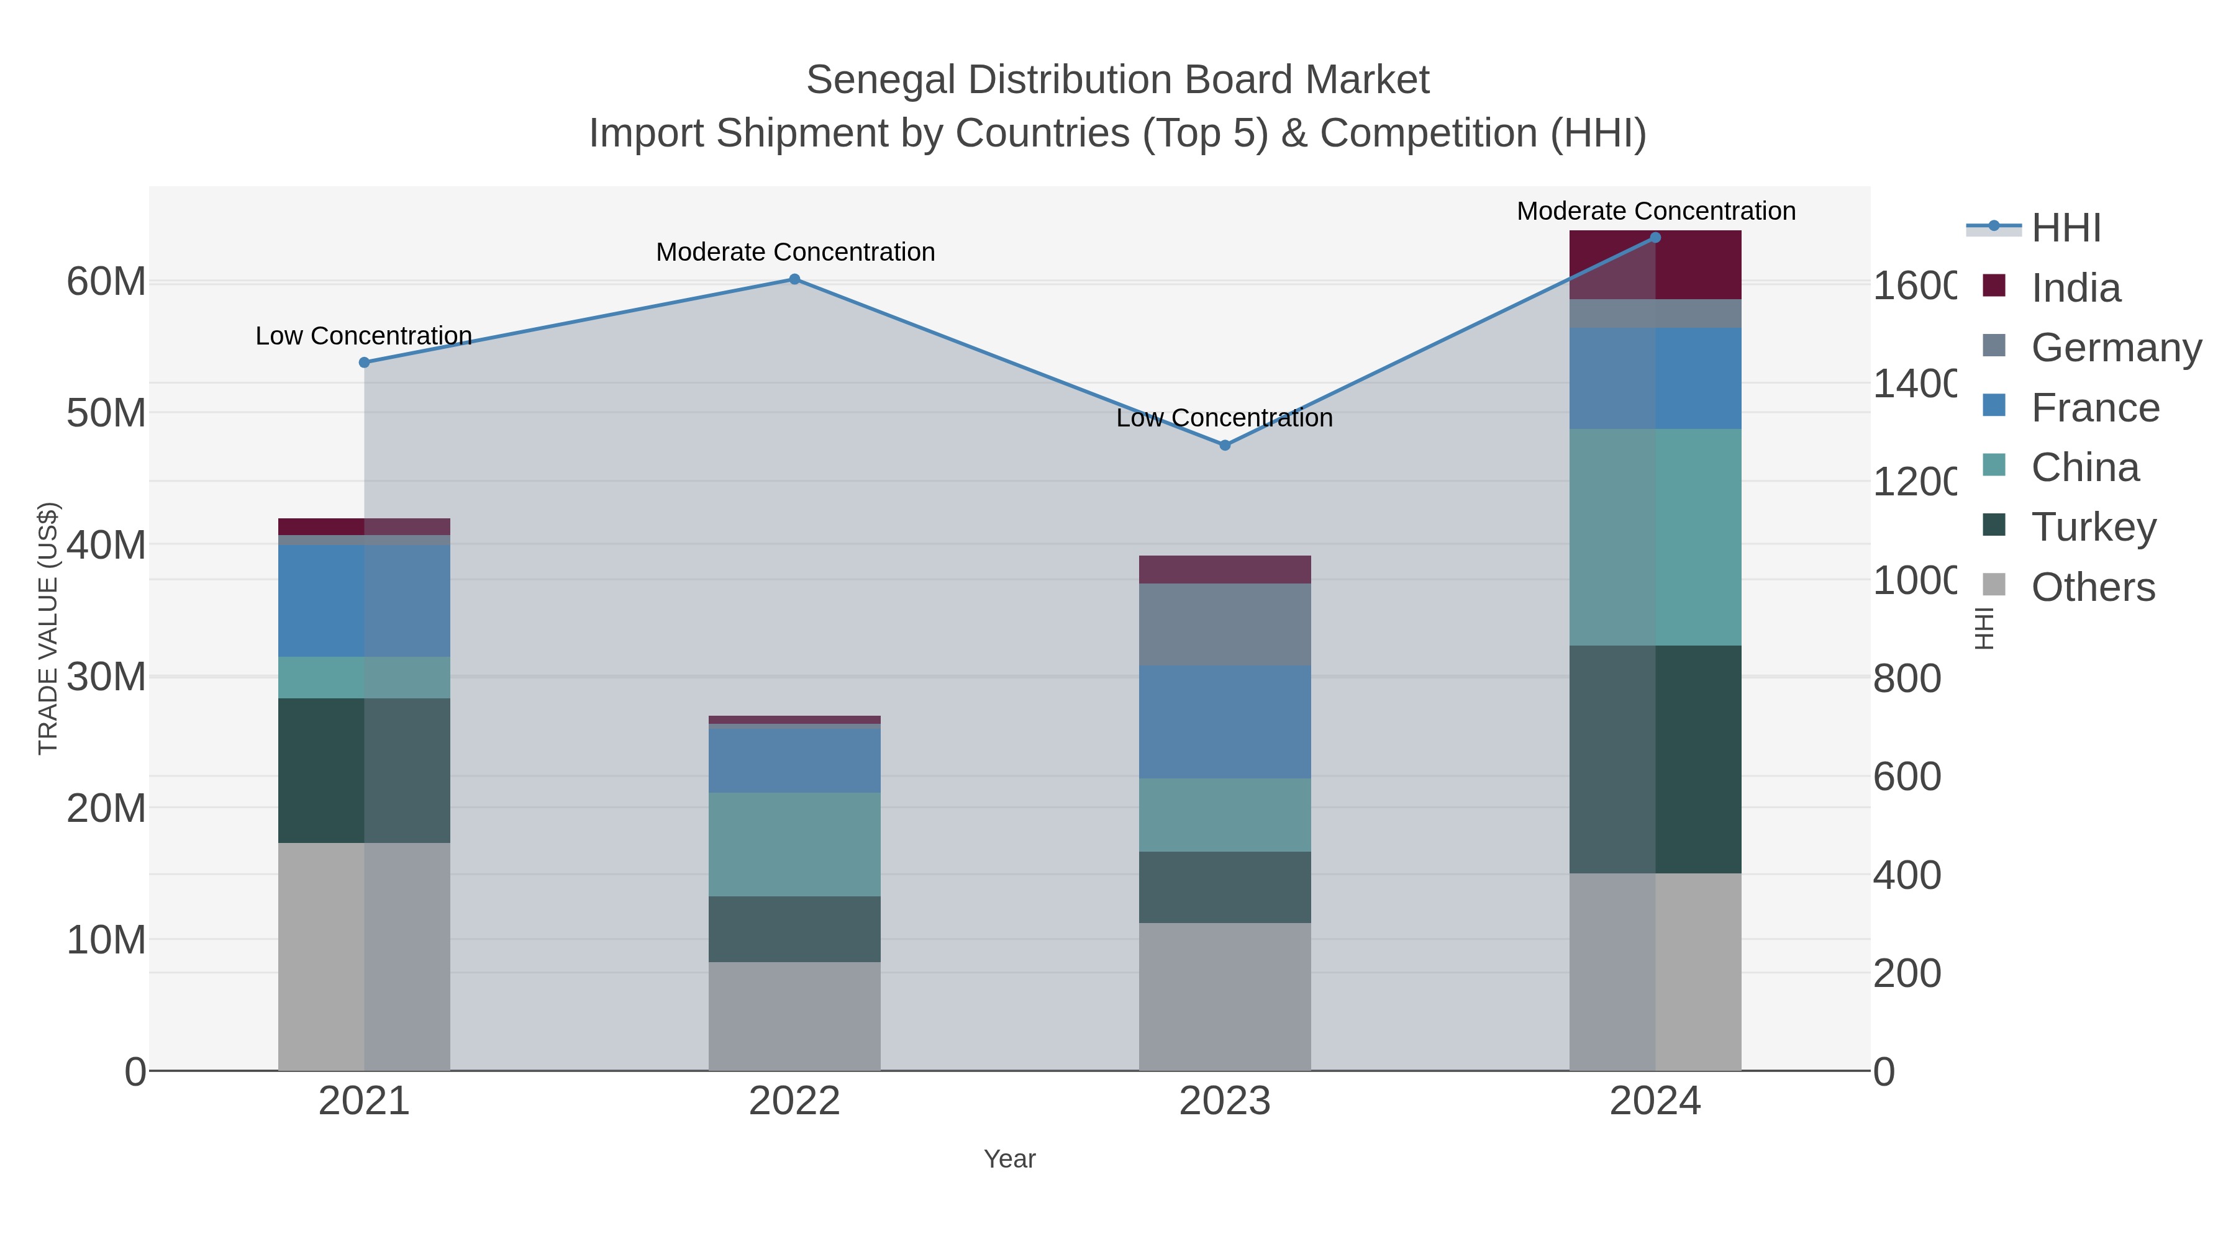Click the 2023 HHI data point

(1225, 445)
